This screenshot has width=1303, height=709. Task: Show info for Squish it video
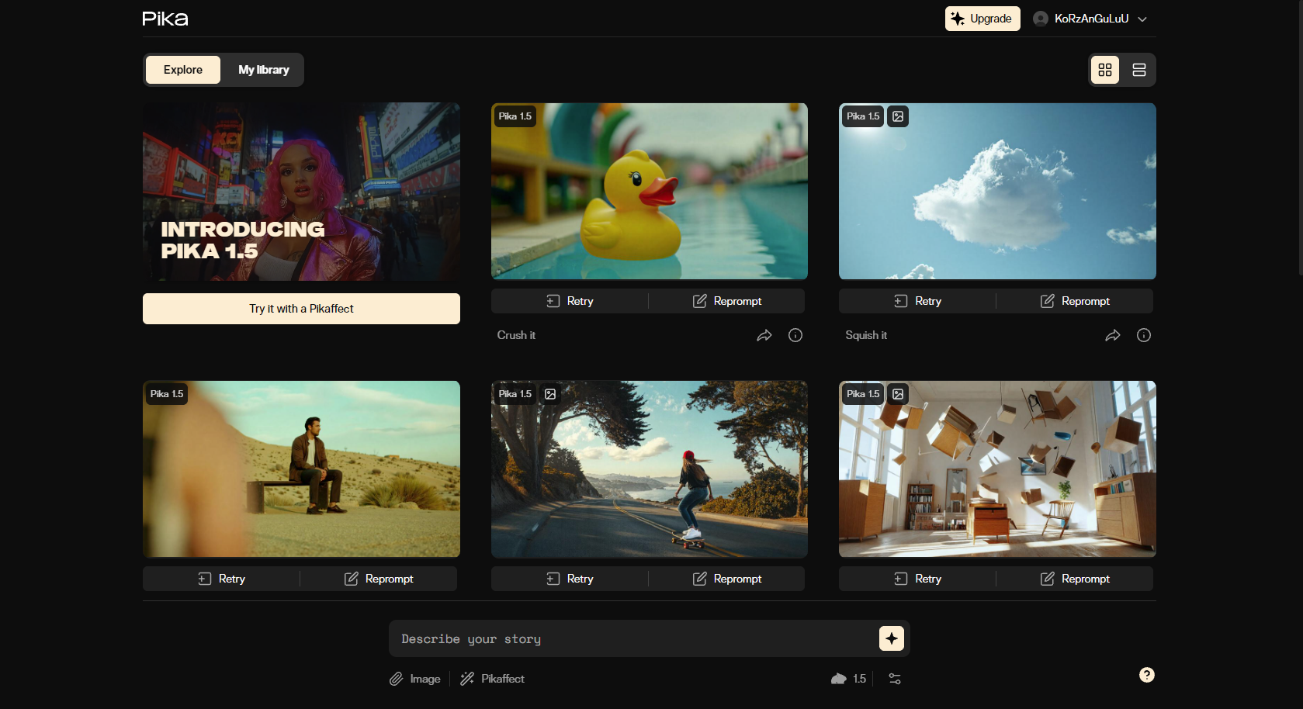[1144, 335]
